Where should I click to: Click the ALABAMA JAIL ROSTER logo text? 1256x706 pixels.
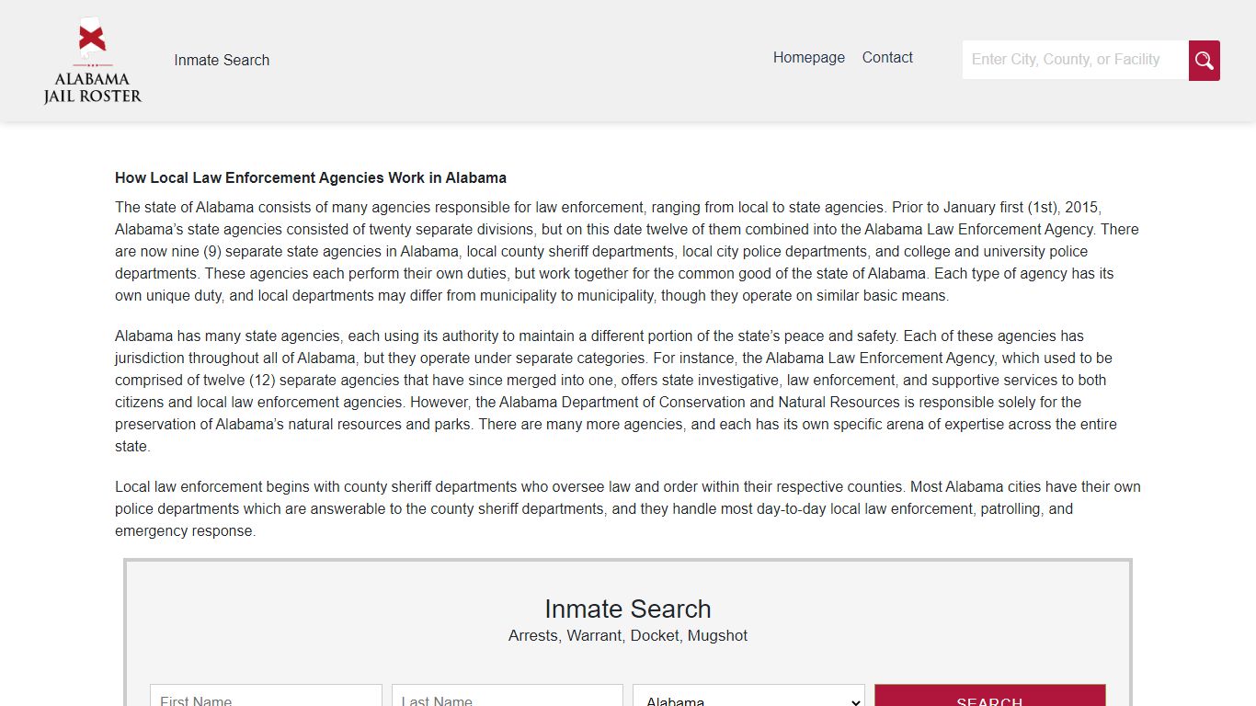point(93,87)
